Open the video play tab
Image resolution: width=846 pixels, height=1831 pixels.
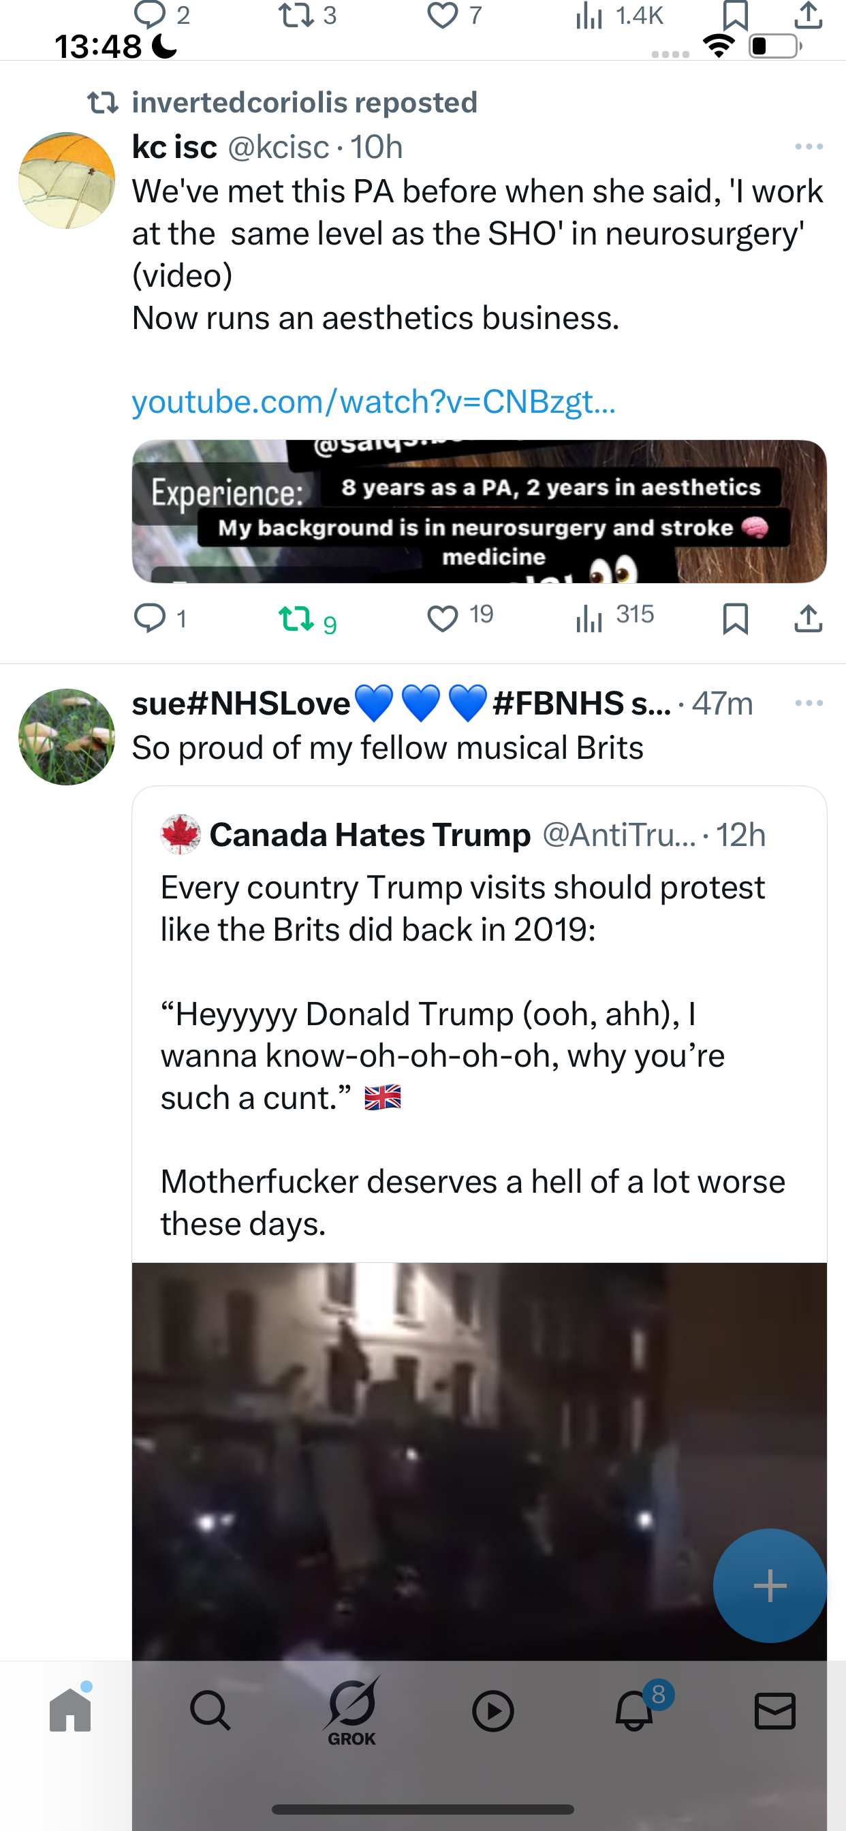pyautogui.click(x=492, y=1710)
